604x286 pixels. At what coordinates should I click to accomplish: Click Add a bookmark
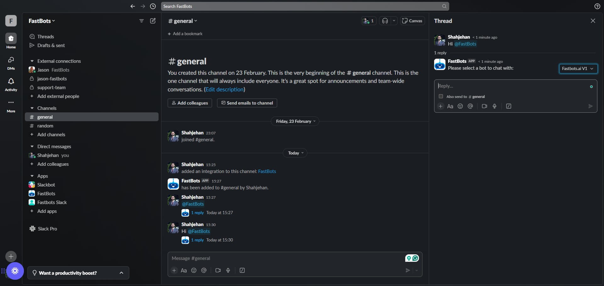pos(185,34)
